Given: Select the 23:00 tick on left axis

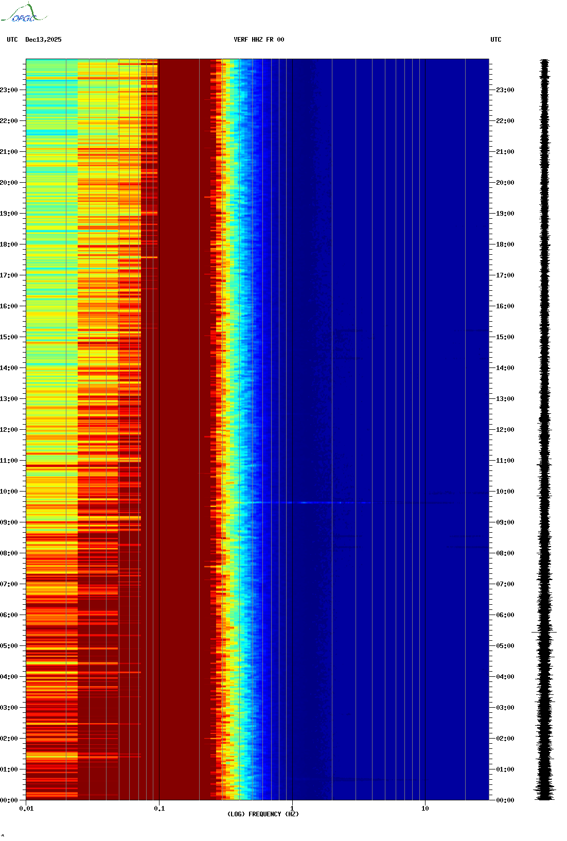Looking at the screenshot, I should [x=9, y=90].
